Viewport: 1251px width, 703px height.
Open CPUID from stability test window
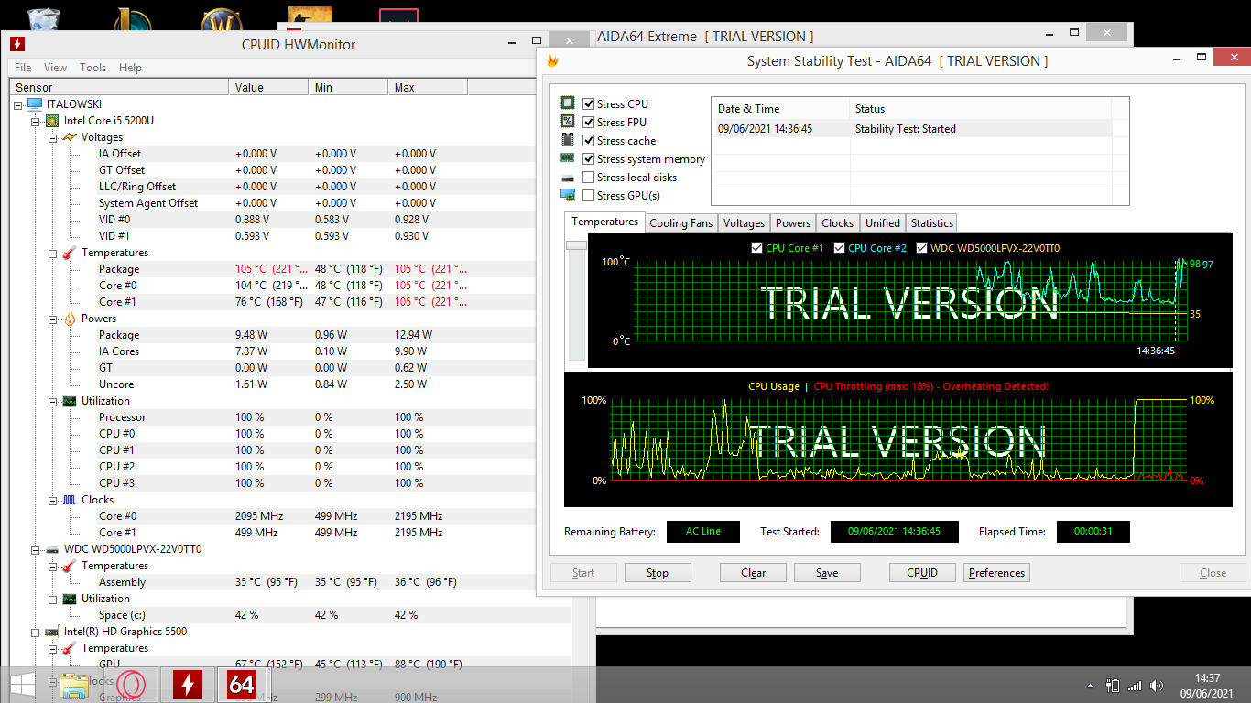pyautogui.click(x=922, y=573)
